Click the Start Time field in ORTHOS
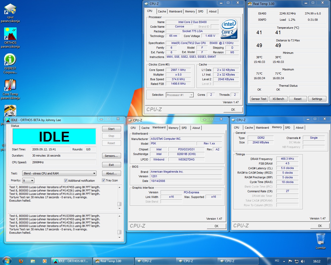331x265 pixels. point(50,149)
